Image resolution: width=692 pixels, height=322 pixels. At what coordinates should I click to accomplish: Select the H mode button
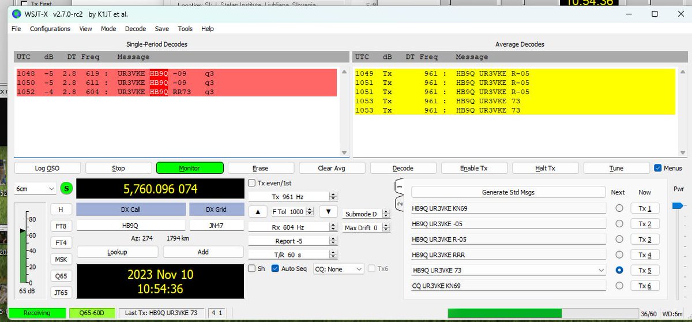pyautogui.click(x=61, y=209)
